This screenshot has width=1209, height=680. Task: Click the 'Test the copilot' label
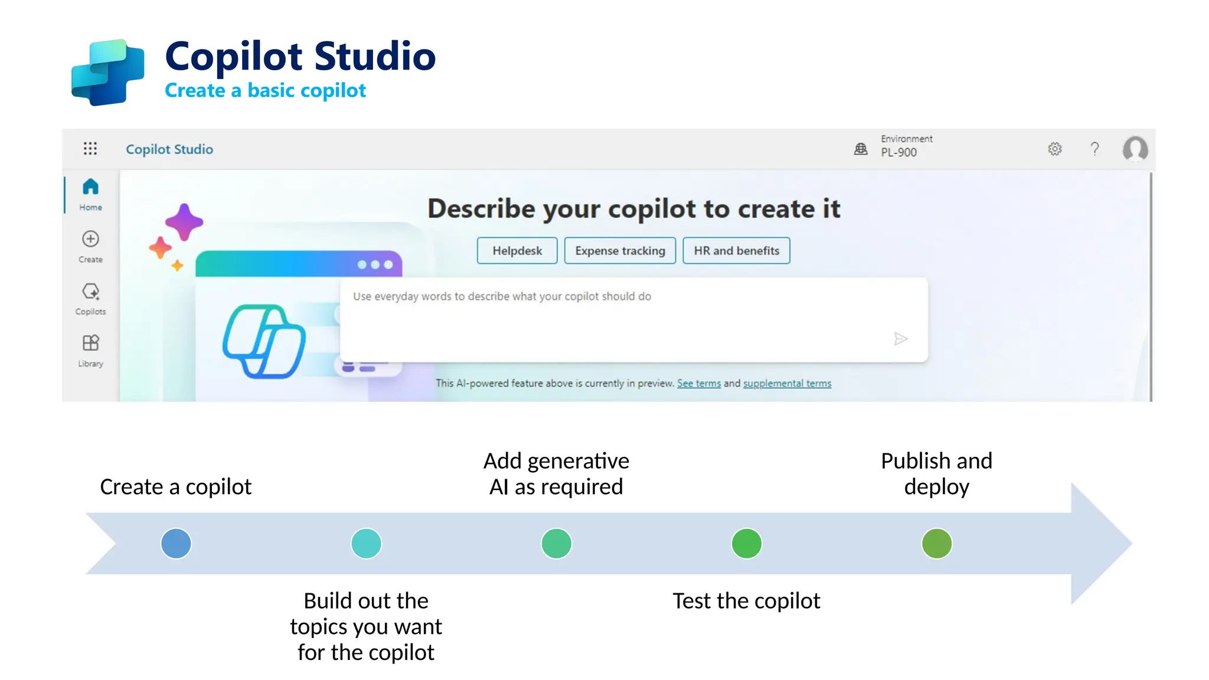pyautogui.click(x=746, y=601)
